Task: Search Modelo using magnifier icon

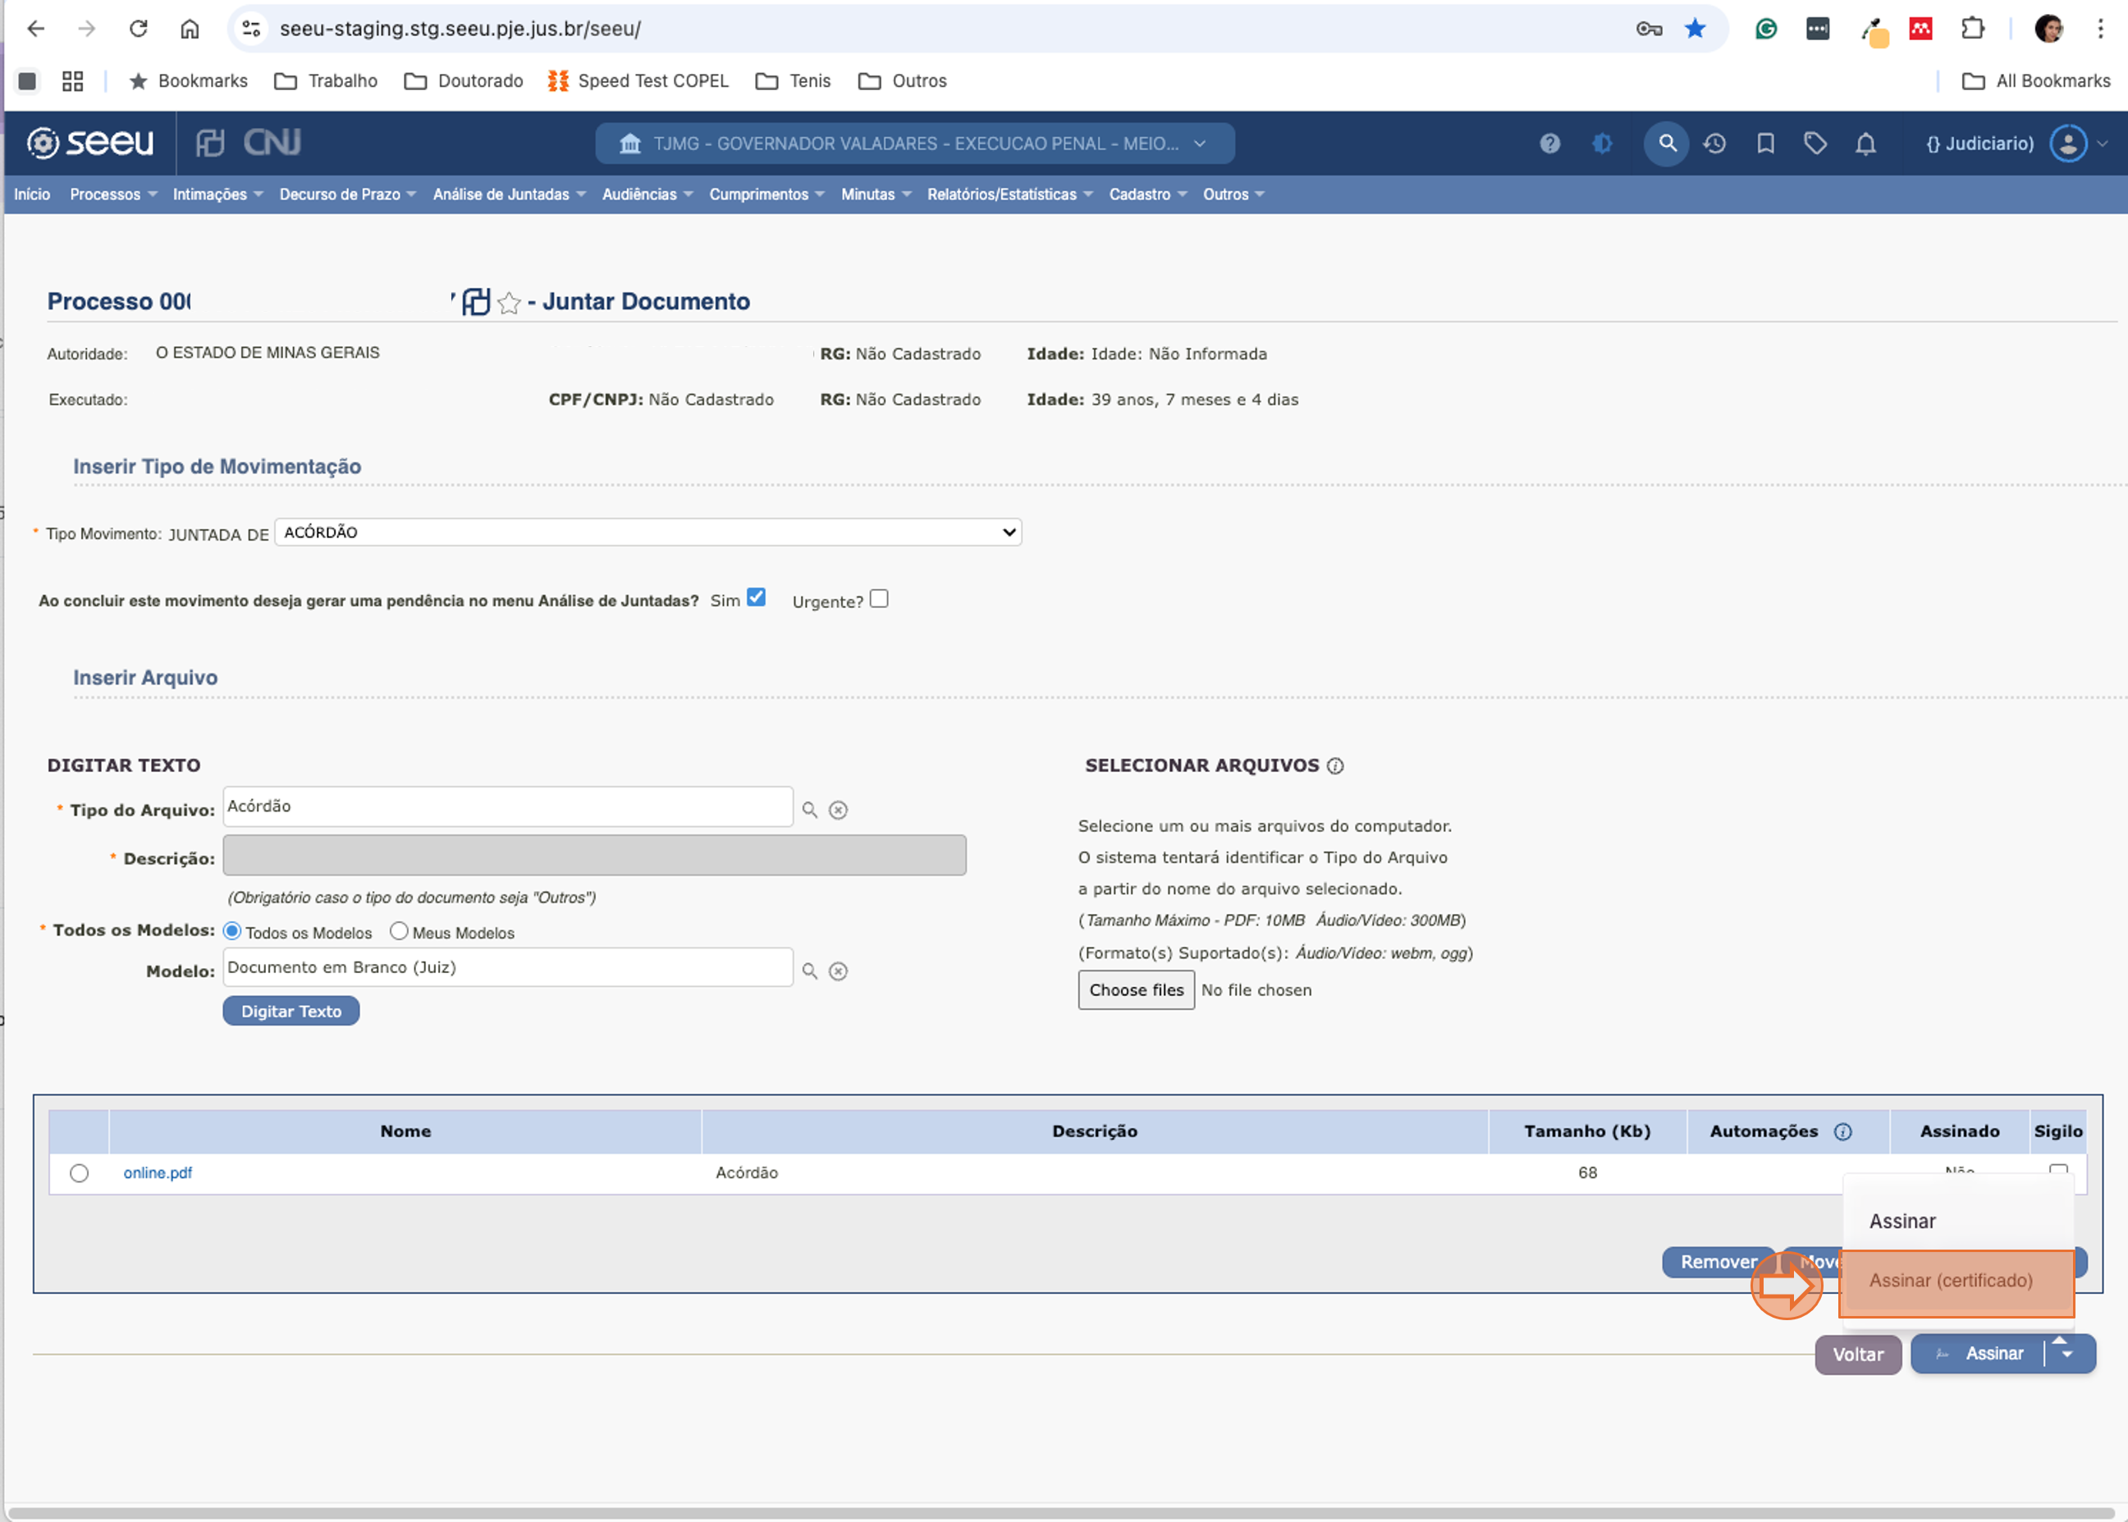Action: click(810, 971)
